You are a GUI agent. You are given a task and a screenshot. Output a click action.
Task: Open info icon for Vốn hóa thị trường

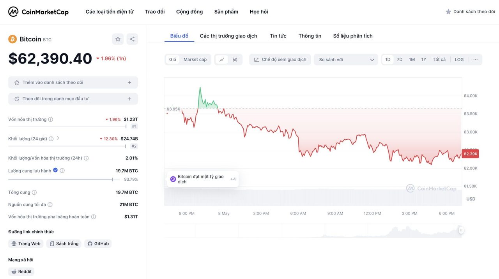click(x=51, y=119)
